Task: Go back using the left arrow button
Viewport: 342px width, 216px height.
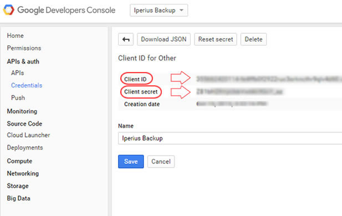Action: (126, 39)
